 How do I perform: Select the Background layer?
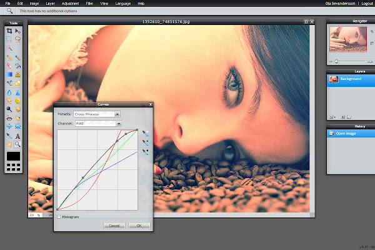tap(351, 81)
